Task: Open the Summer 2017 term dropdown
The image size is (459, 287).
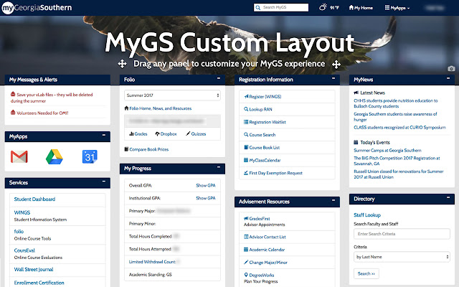Action: pyautogui.click(x=172, y=95)
